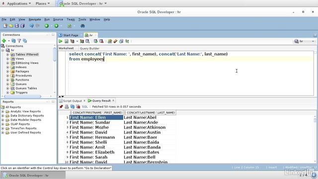Run Statement with the green play icon
Viewport: 318px width, 179px height.
coord(61,41)
